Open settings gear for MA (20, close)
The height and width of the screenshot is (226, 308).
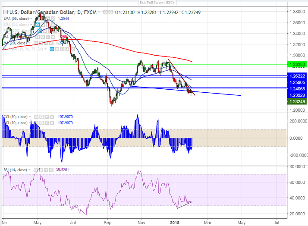click(41, 43)
